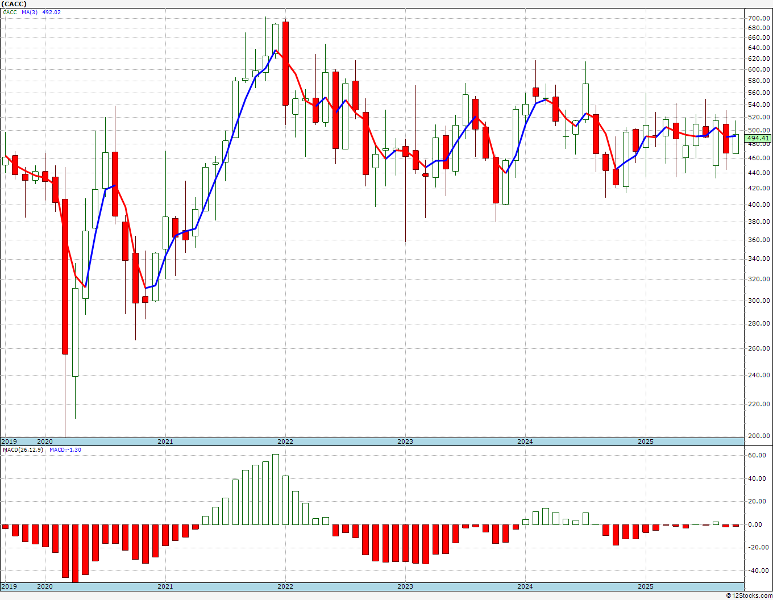773x600 pixels.
Task: Select 2022 on the price chart time axis
Action: coord(285,441)
